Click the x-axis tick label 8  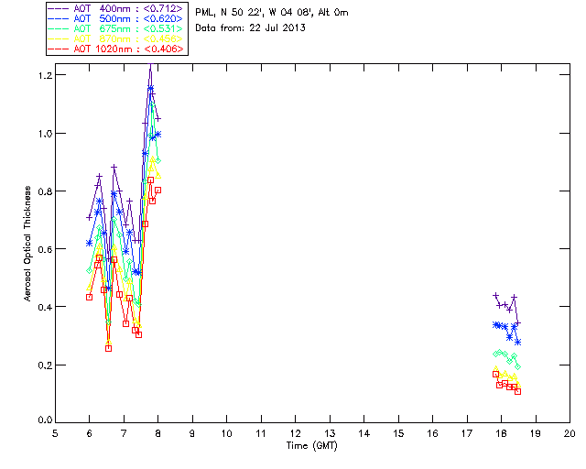(158, 433)
